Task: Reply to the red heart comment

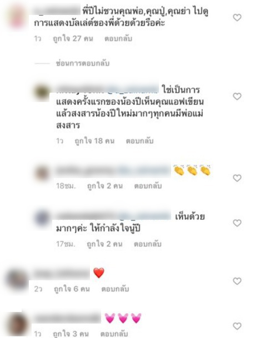Action: point(115,289)
